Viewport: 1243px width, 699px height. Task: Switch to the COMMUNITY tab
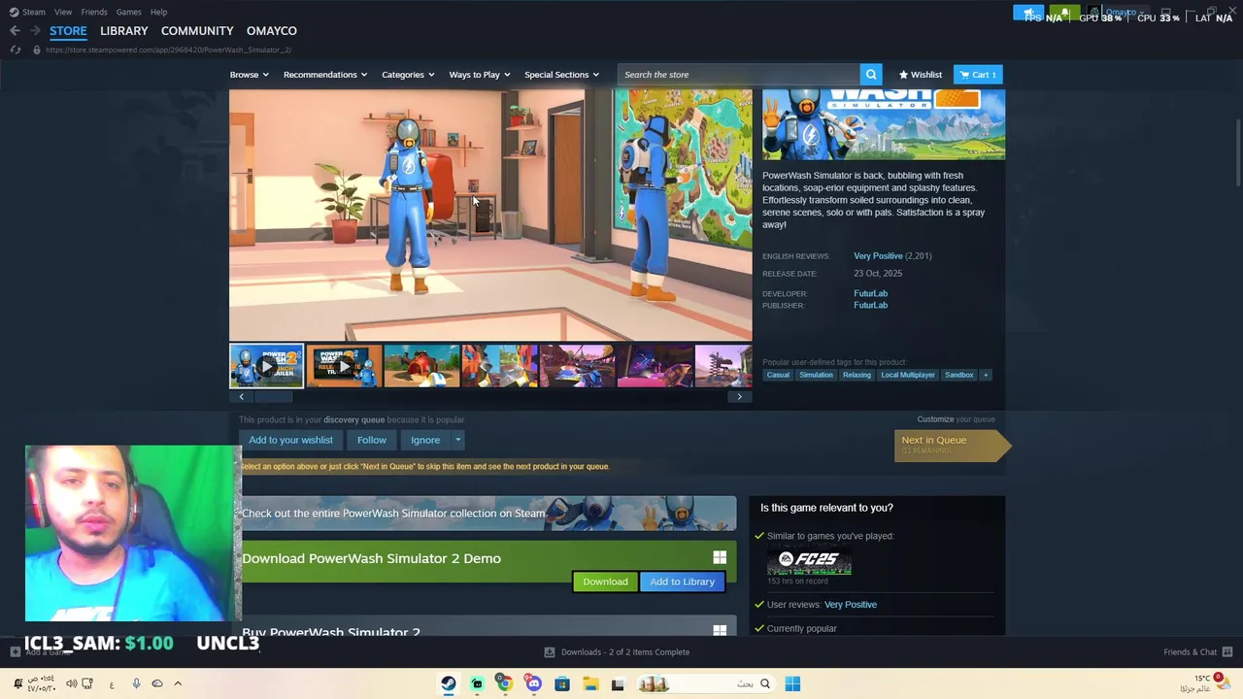[197, 31]
